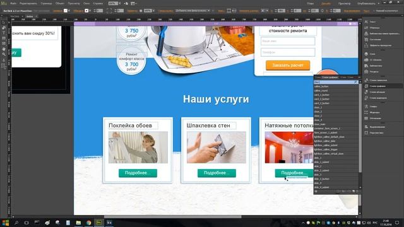Open File Explorer from the taskbar
The width and height of the screenshot is (404, 227).
(x=78, y=223)
